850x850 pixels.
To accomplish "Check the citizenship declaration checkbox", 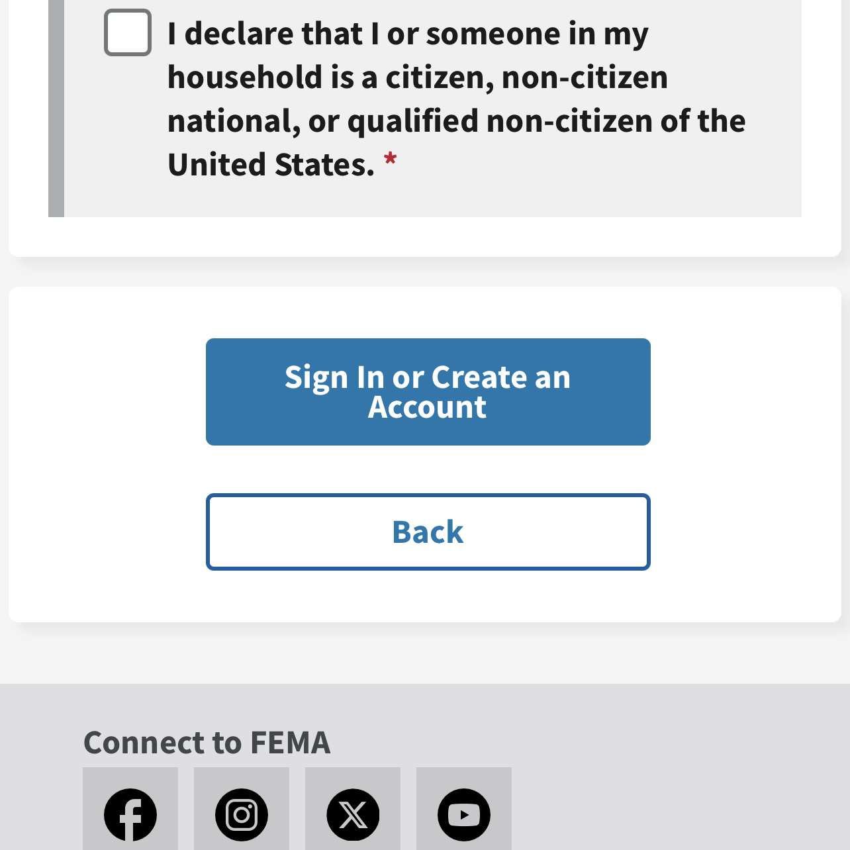I will 128,32.
